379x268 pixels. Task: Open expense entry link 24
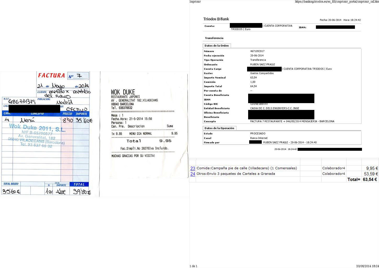coord(193,174)
